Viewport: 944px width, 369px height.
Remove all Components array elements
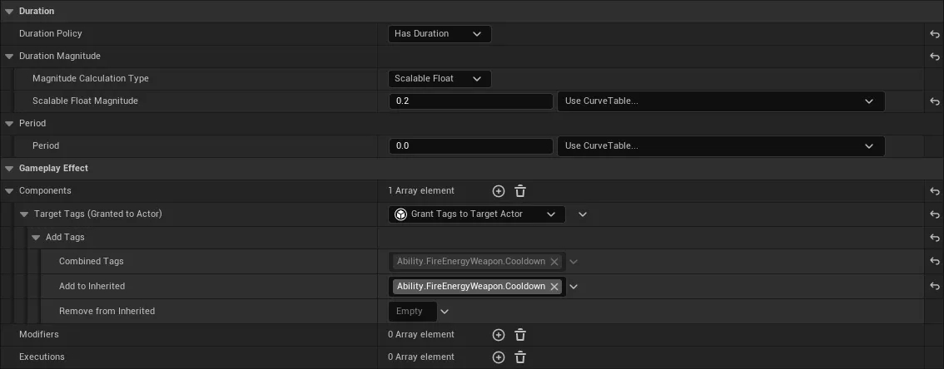coord(521,191)
